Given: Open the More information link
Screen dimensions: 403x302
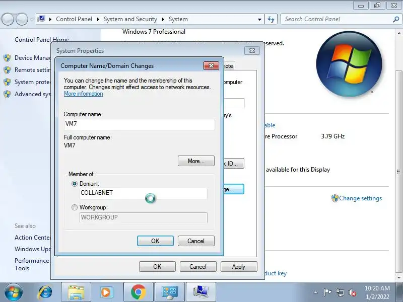Looking at the screenshot, I should 84,94.
